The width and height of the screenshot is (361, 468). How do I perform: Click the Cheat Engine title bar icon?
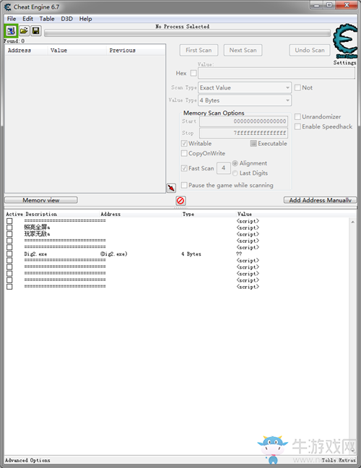(x=8, y=7)
